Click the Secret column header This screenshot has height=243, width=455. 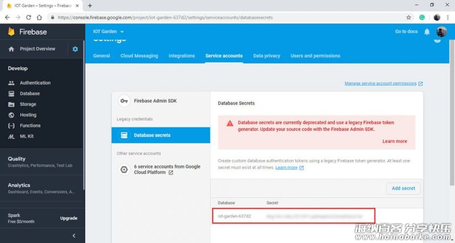(x=272, y=203)
